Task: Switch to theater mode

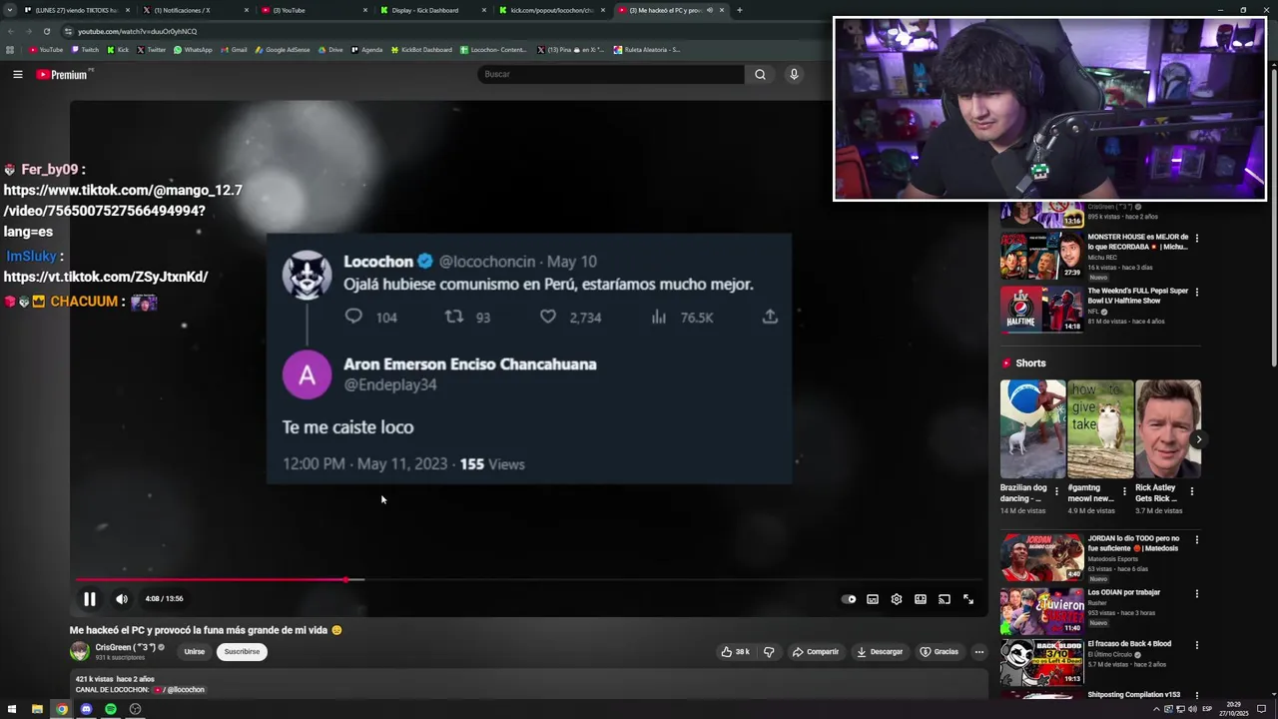Action: [921, 599]
